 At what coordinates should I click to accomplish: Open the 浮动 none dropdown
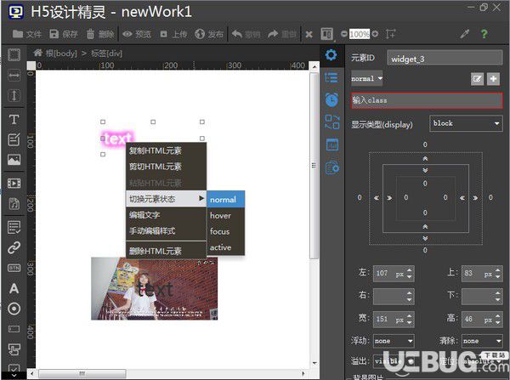click(x=394, y=341)
